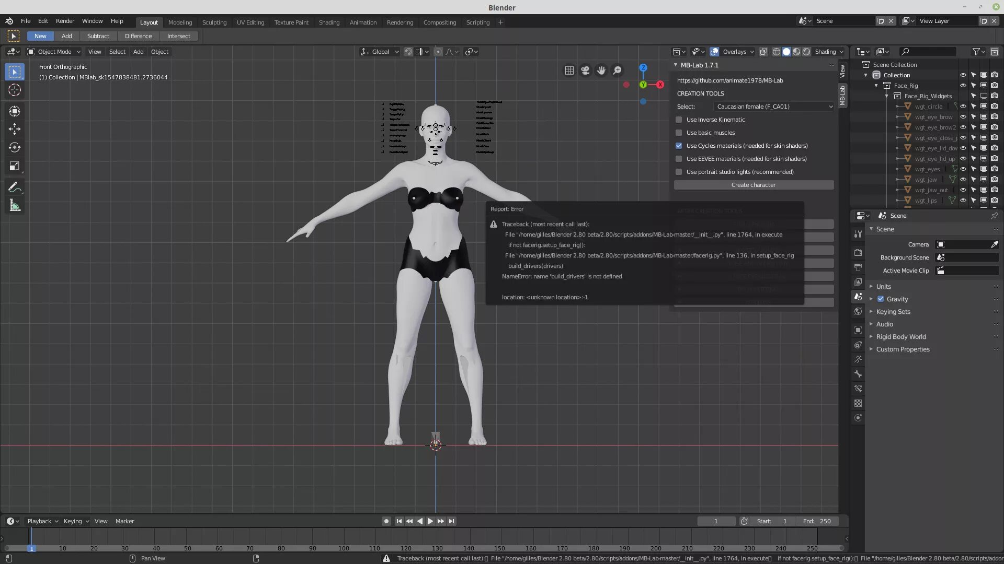
Task: Open the Overlays dropdown
Action: pos(738,52)
